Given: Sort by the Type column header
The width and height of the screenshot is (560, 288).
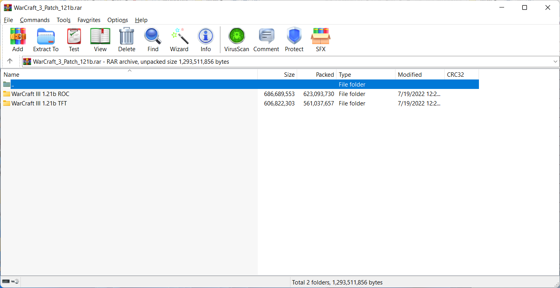Looking at the screenshot, I should pos(366,74).
